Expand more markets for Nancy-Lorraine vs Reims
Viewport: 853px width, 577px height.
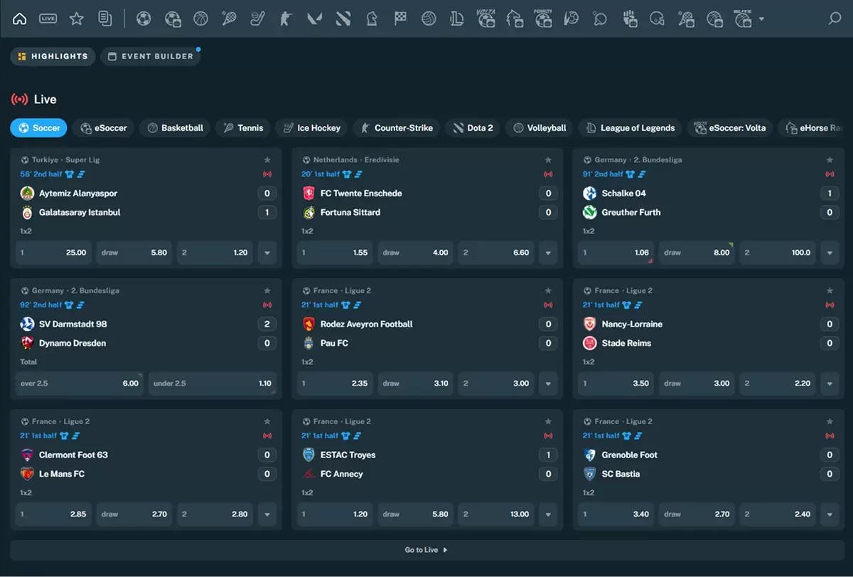[830, 383]
